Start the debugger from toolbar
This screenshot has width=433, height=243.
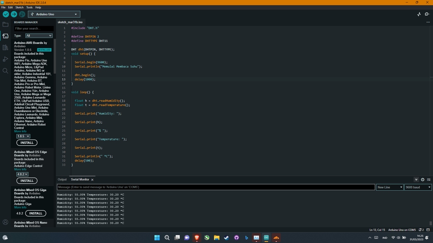tap(22, 14)
